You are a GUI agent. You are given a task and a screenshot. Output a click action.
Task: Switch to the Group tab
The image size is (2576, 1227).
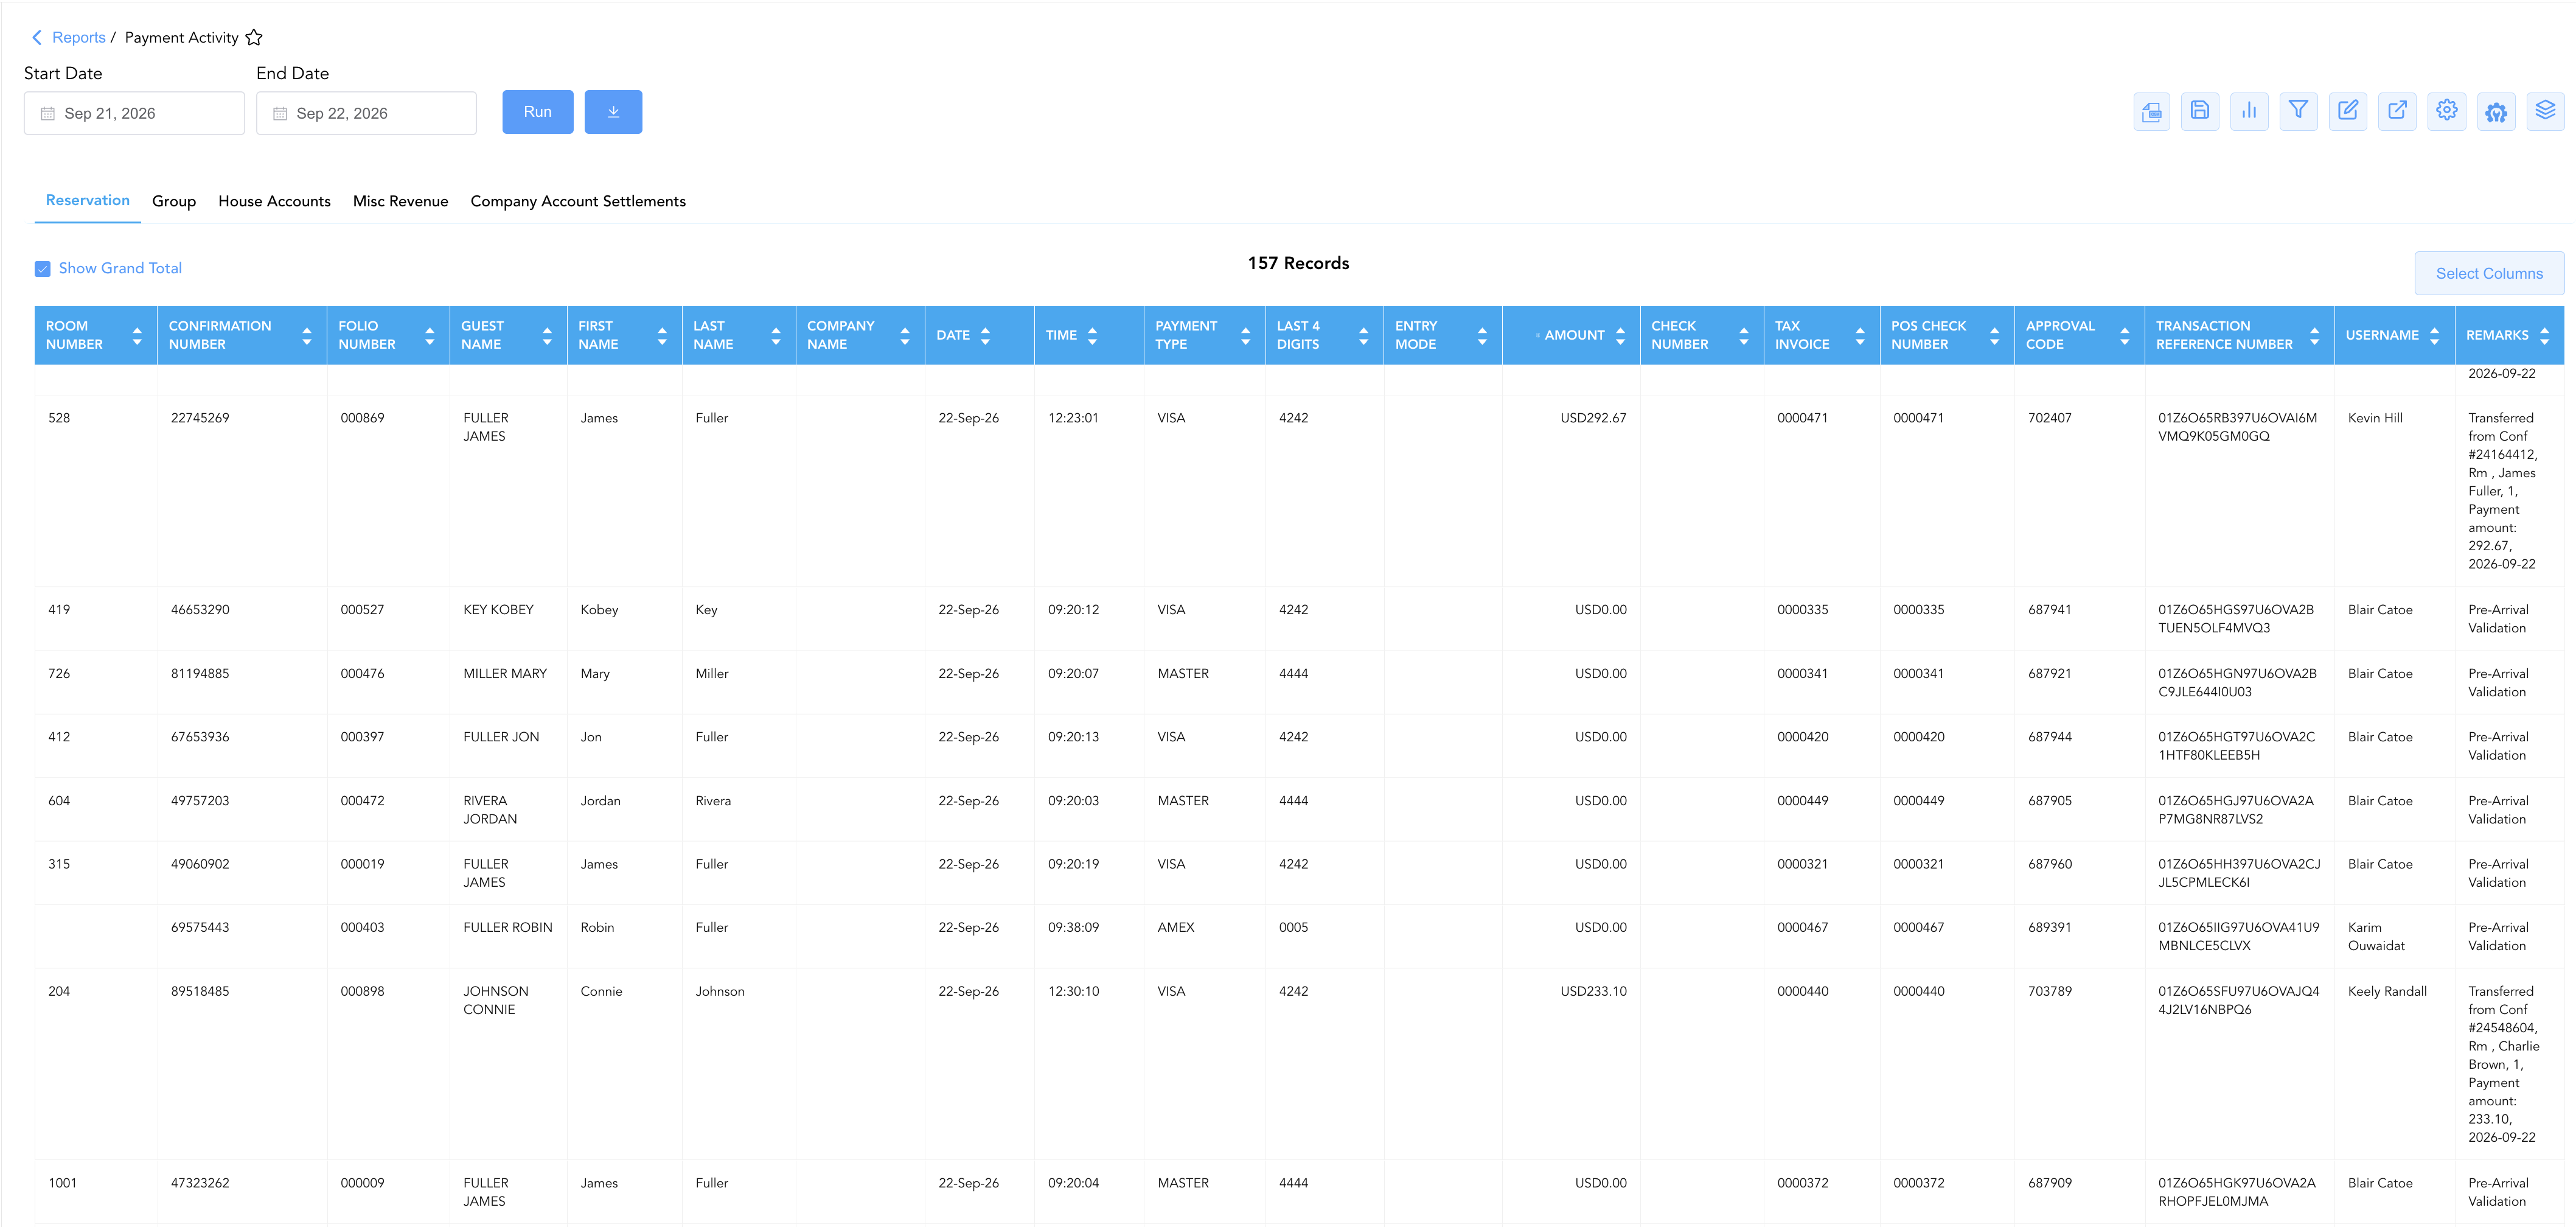tap(174, 201)
